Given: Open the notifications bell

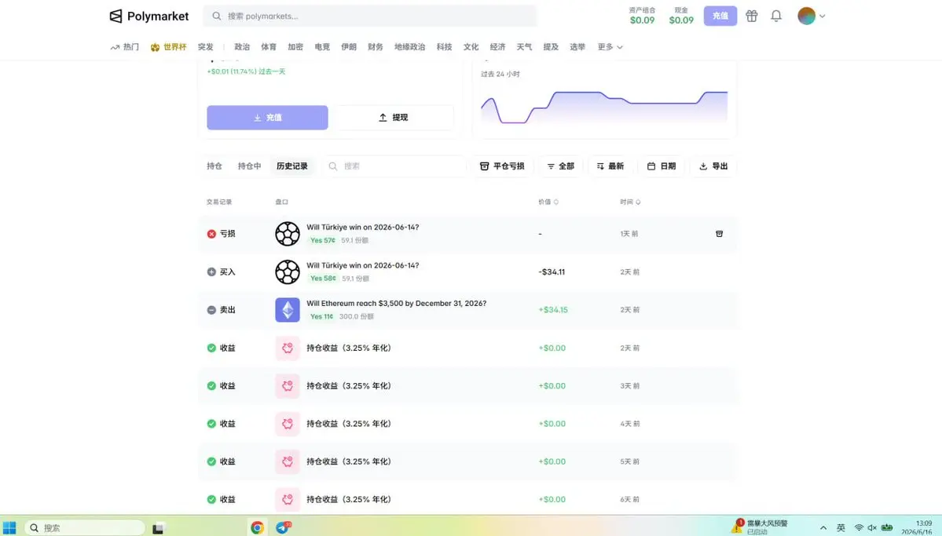Looking at the screenshot, I should (776, 16).
